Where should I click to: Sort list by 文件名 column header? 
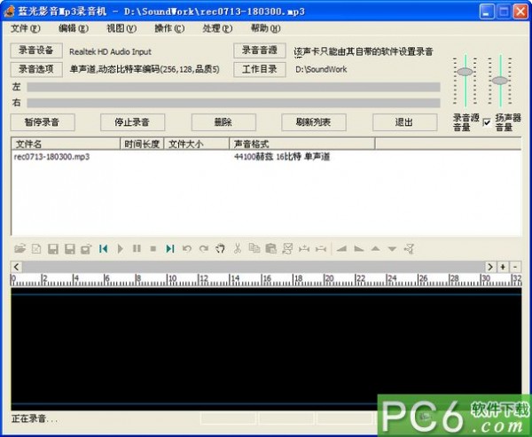coord(66,144)
